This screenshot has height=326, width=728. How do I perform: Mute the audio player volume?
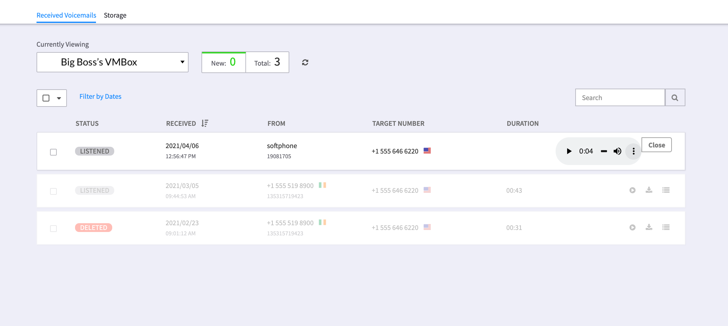pos(617,151)
